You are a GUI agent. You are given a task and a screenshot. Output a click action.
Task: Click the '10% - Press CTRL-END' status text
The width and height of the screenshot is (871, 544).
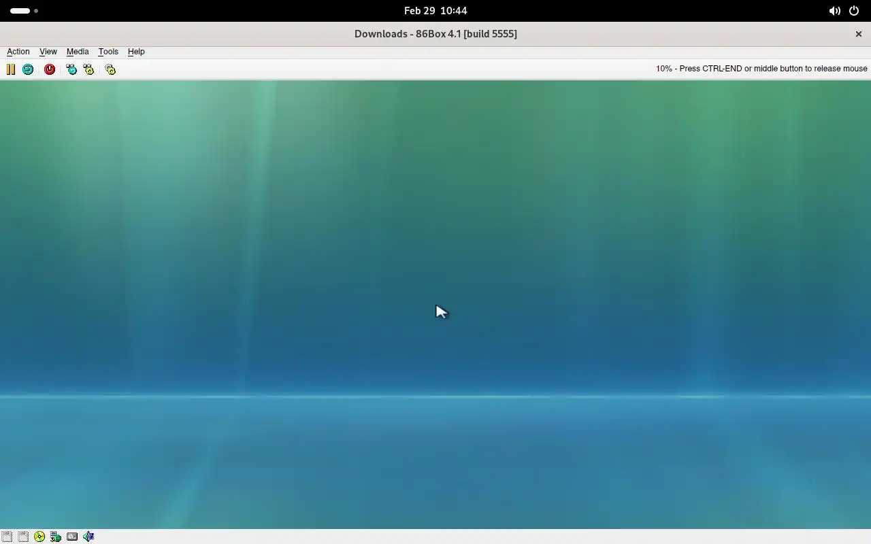[761, 69]
